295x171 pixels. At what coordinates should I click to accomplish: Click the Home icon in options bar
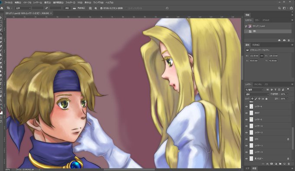click(x=2, y=8)
